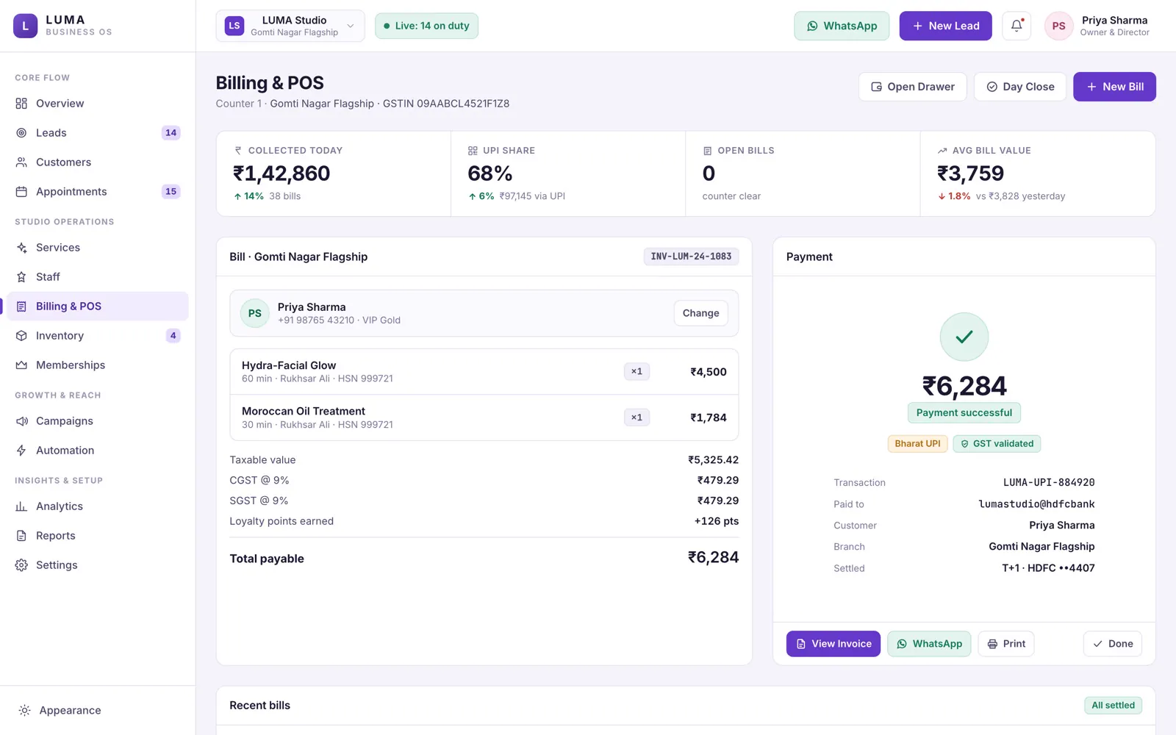Print the receipt
Image resolution: width=1176 pixels, height=735 pixels.
click(x=1006, y=644)
